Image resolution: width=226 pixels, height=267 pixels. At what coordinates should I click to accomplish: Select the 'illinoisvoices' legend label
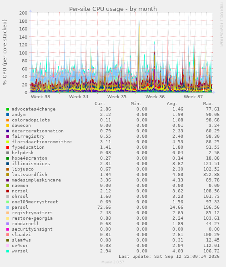point(31,164)
